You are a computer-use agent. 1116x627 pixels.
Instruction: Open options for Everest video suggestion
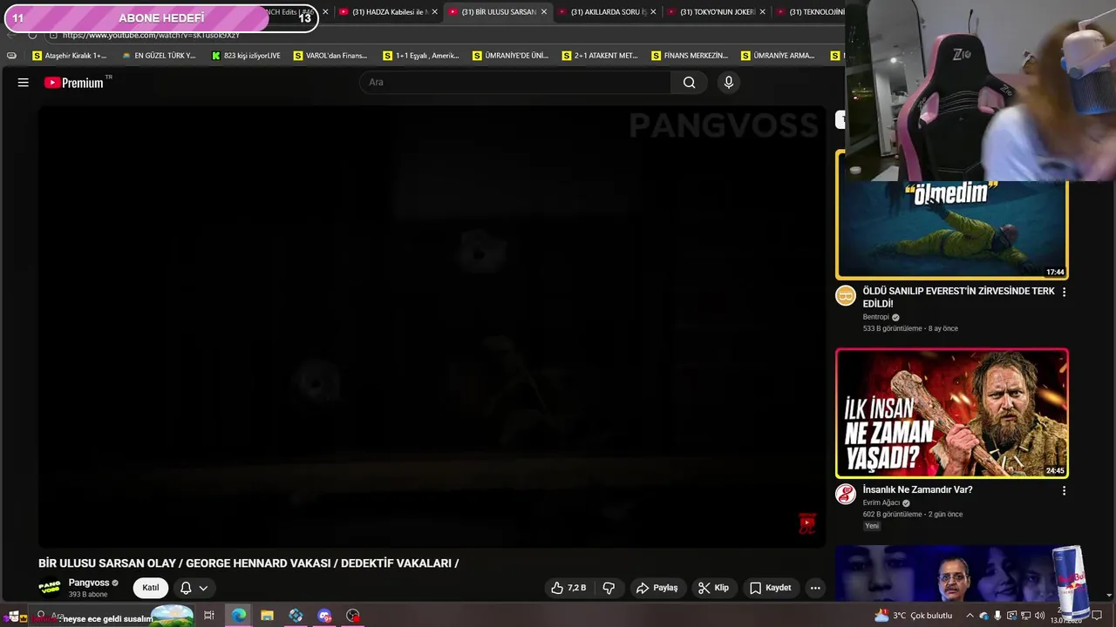(x=1064, y=292)
